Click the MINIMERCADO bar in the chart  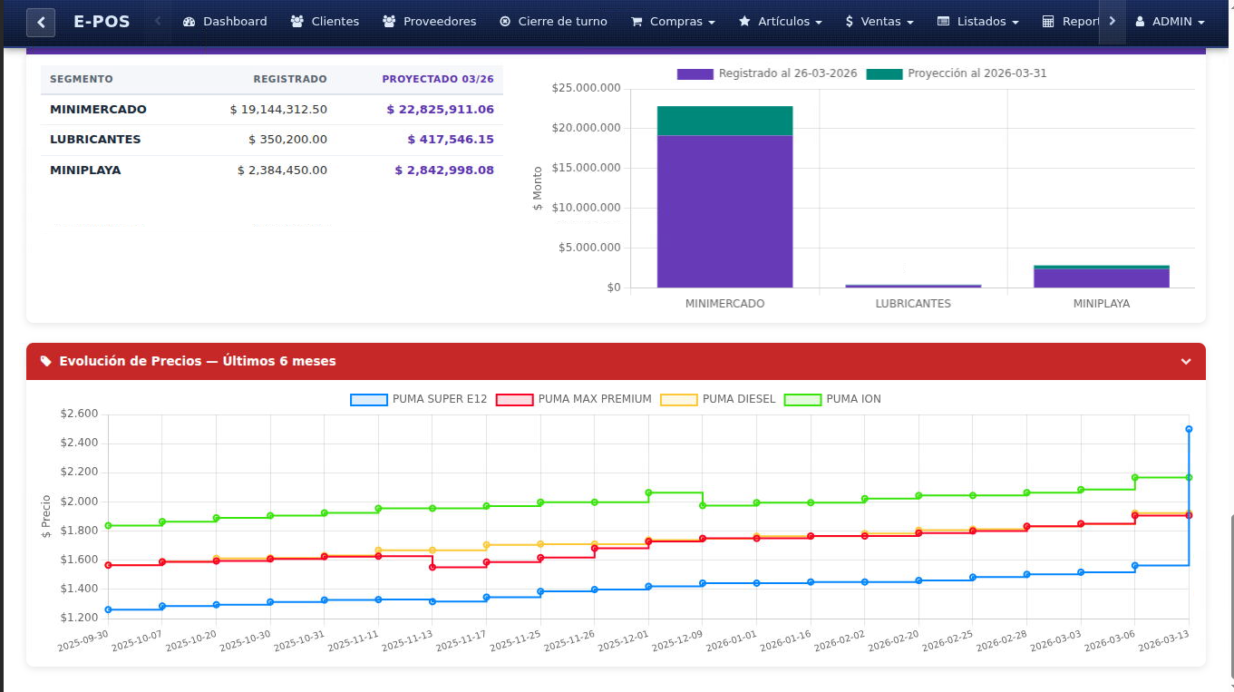point(724,200)
